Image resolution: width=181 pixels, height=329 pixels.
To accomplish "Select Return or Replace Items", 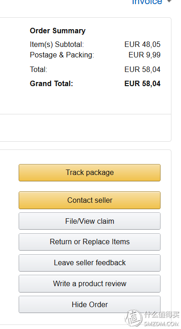I will [x=90, y=242].
